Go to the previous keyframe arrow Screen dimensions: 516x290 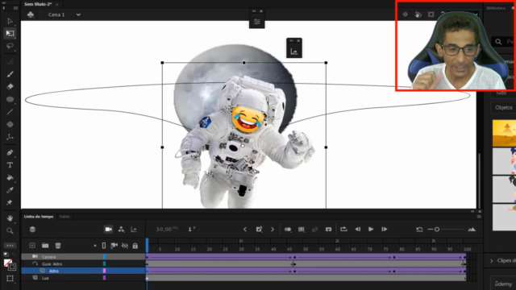pyautogui.click(x=245, y=230)
